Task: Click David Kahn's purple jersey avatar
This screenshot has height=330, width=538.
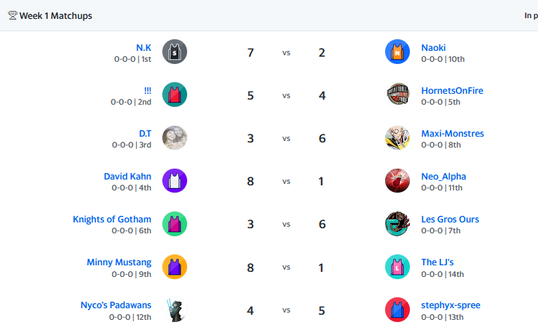Action: [x=175, y=180]
